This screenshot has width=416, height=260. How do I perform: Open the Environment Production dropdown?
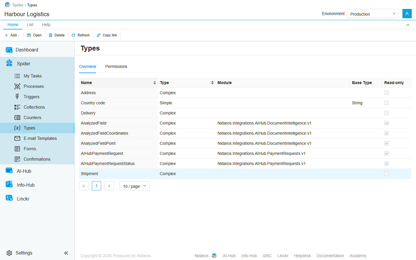point(373,14)
